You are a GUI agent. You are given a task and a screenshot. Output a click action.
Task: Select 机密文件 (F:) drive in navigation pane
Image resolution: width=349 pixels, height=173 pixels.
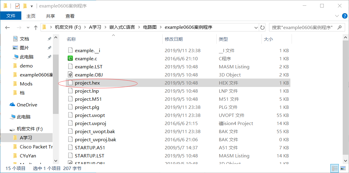click(x=29, y=129)
